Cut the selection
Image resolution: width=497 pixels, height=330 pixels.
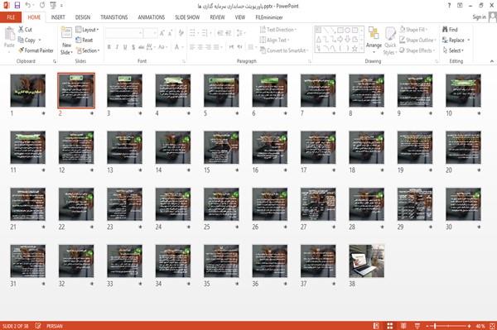[x=25, y=30]
